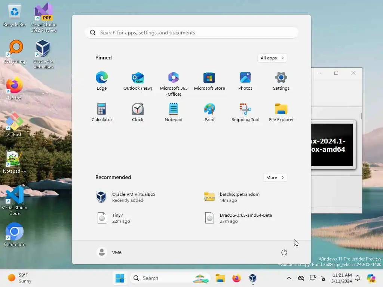
Task: Open clock and date 11:21 AM
Action: click(342, 278)
